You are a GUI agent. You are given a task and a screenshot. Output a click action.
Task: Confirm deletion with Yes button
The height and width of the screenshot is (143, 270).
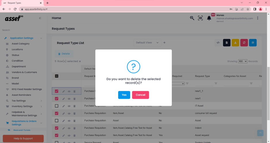[124, 95]
